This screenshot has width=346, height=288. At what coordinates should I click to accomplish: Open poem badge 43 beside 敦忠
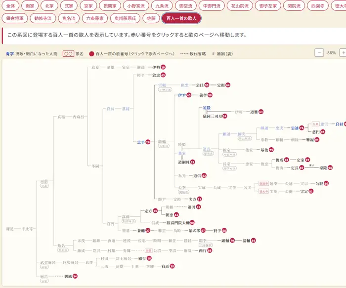point(163,75)
